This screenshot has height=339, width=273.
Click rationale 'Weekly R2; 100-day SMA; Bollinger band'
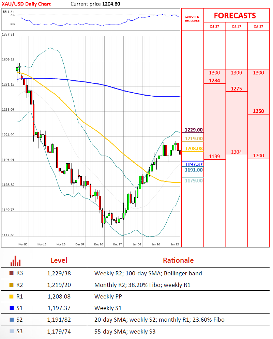click(x=148, y=273)
